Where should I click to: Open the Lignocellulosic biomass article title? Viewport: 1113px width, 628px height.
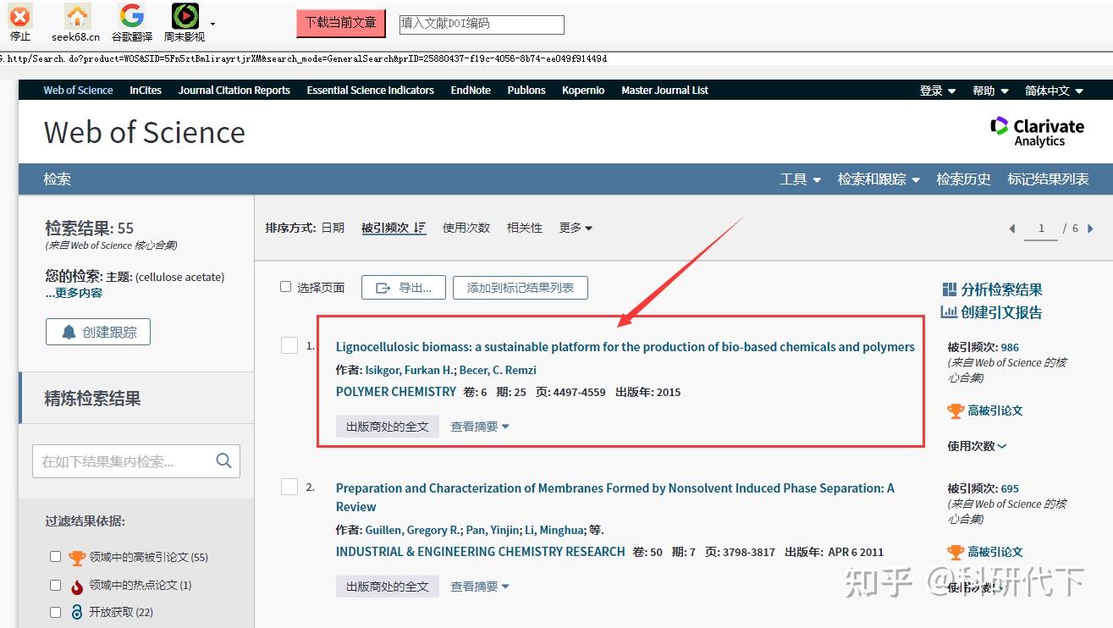(625, 346)
